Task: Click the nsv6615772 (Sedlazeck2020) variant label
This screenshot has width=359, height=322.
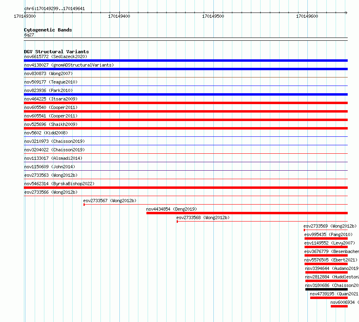Action: point(56,56)
